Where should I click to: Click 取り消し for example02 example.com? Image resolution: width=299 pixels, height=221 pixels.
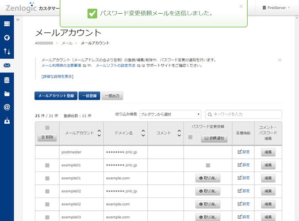pyautogui.click(x=207, y=204)
